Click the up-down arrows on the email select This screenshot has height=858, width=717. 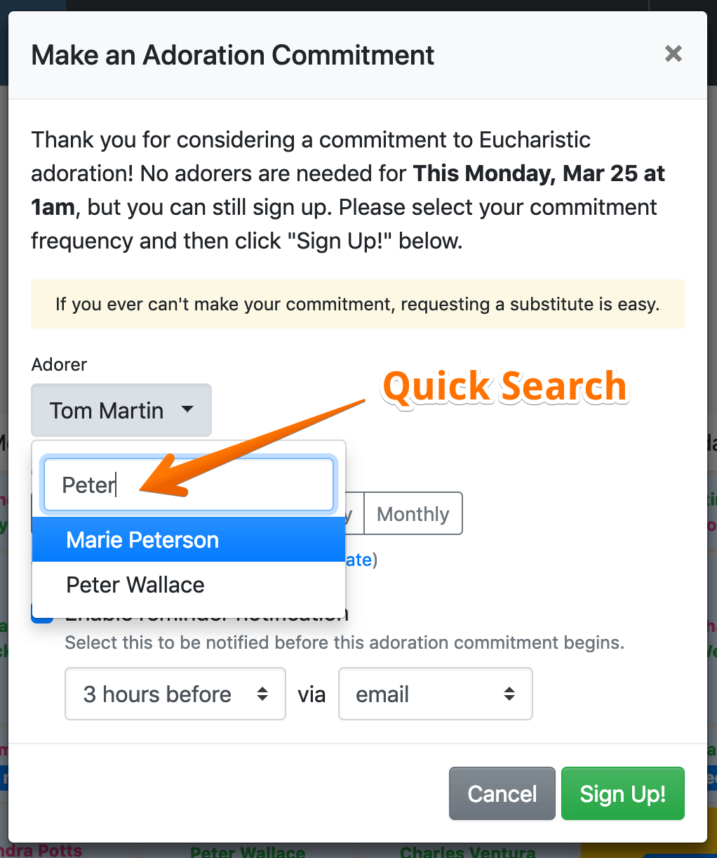coord(509,694)
